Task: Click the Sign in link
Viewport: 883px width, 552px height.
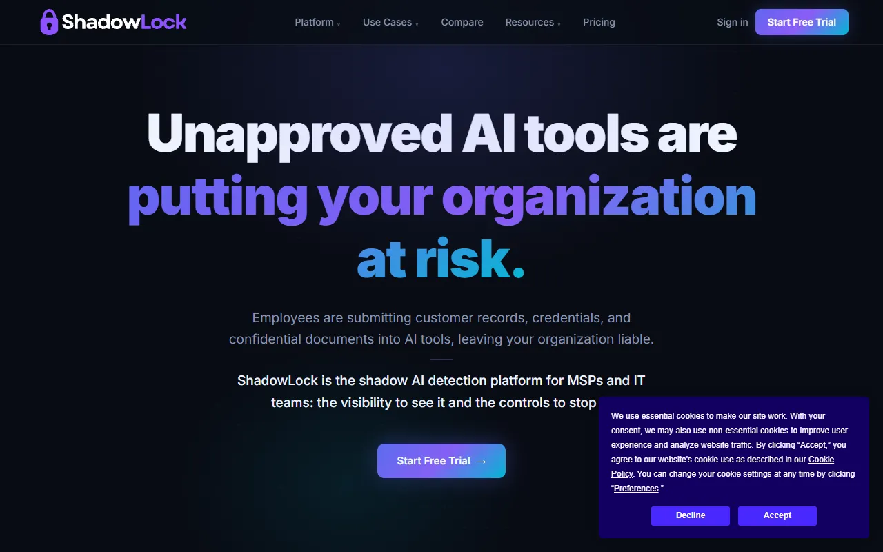Action: pos(732,22)
